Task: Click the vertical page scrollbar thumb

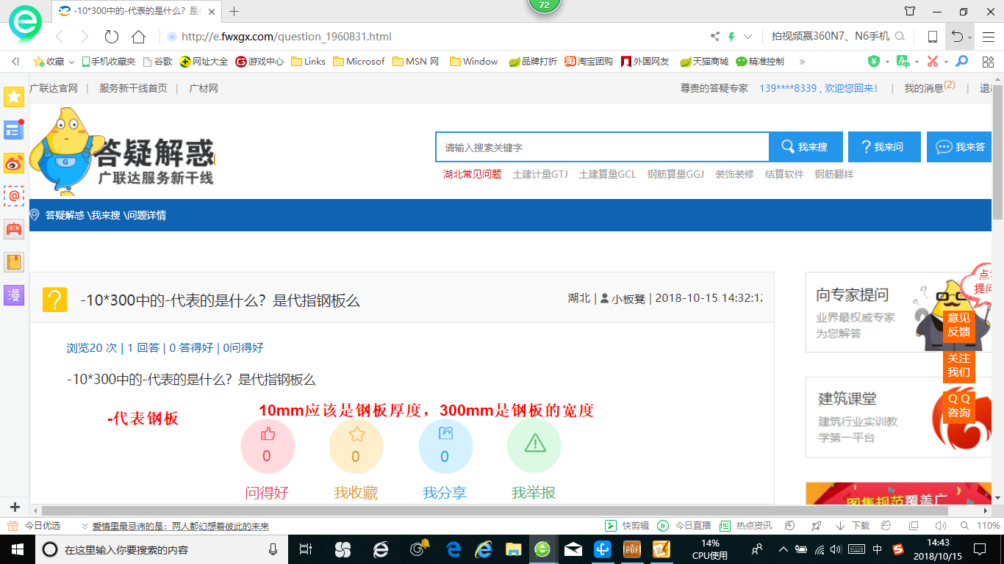Action: click(x=997, y=153)
